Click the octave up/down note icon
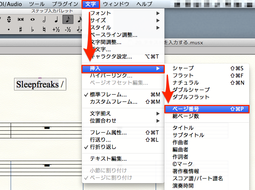 coord(9,19)
